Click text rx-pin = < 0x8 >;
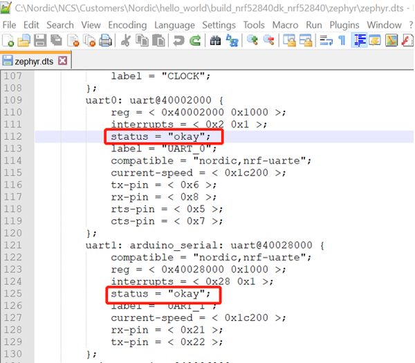The width and height of the screenshot is (415, 363). coord(163,197)
